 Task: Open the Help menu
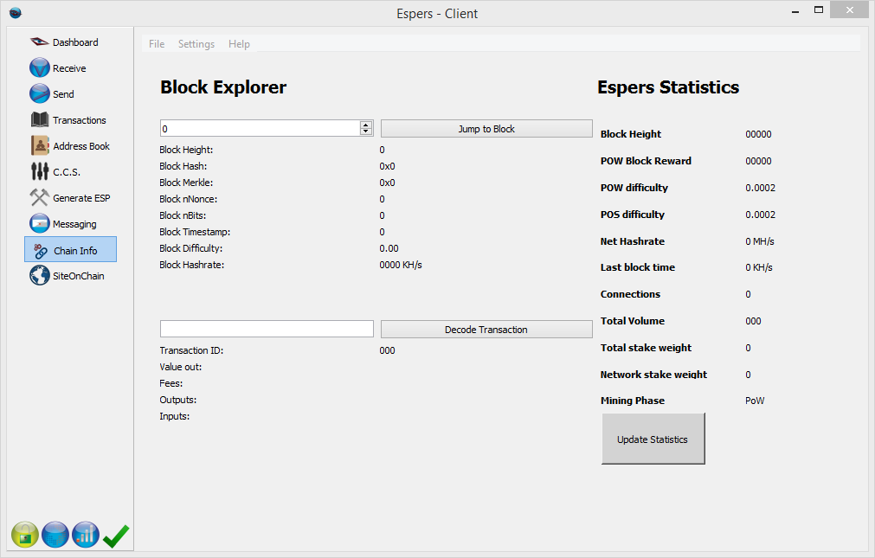(x=239, y=43)
